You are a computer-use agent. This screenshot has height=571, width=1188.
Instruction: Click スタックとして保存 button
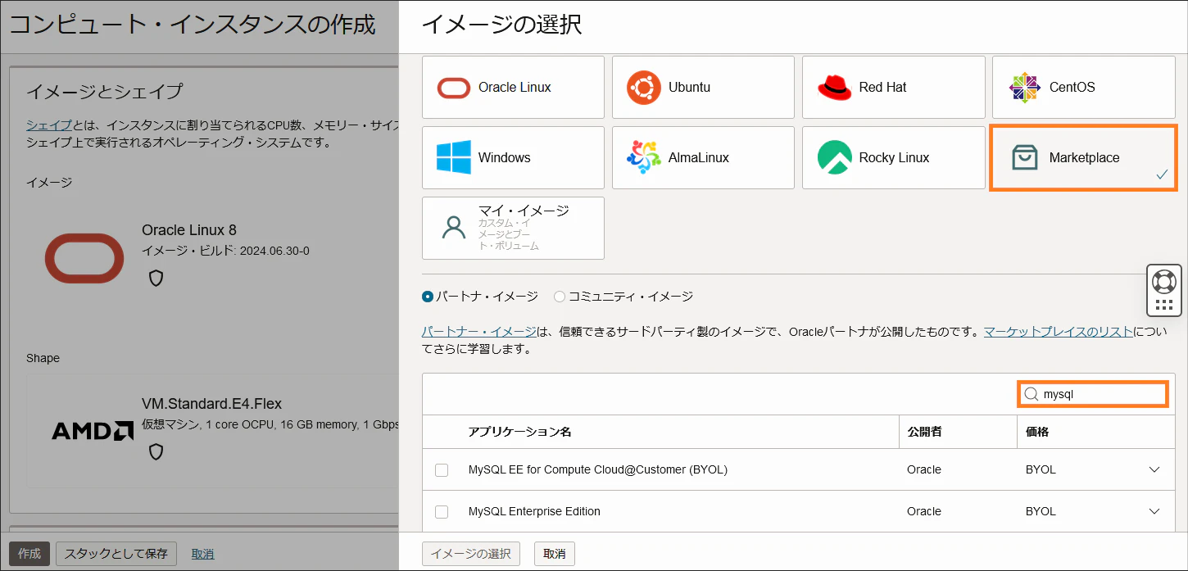pyautogui.click(x=116, y=554)
